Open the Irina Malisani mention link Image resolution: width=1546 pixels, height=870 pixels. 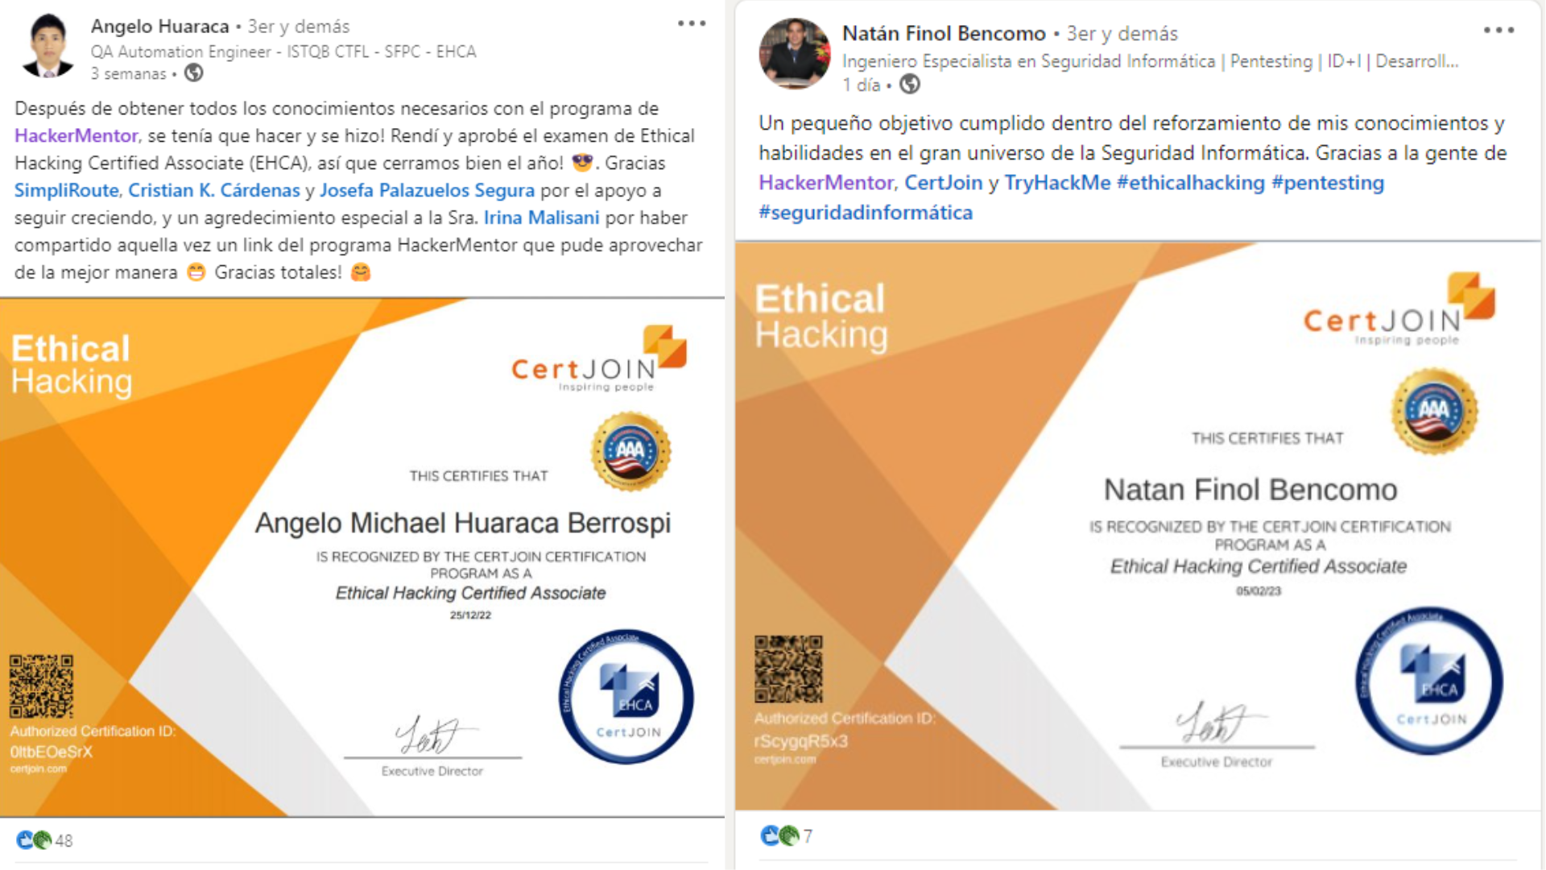click(x=541, y=217)
